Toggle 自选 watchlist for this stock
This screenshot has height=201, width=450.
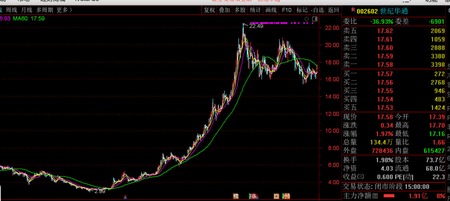coord(317,10)
